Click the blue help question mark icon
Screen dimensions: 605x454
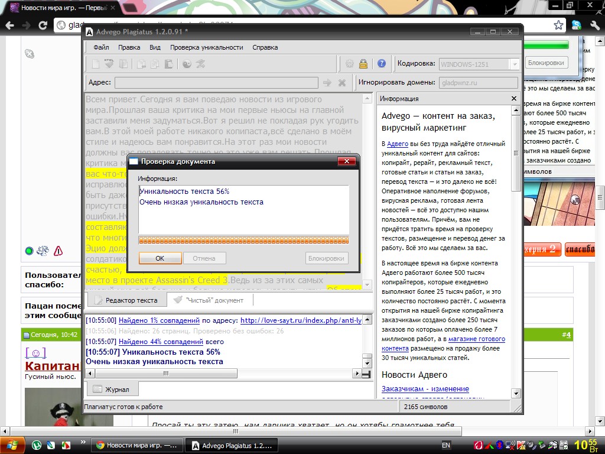tap(382, 64)
